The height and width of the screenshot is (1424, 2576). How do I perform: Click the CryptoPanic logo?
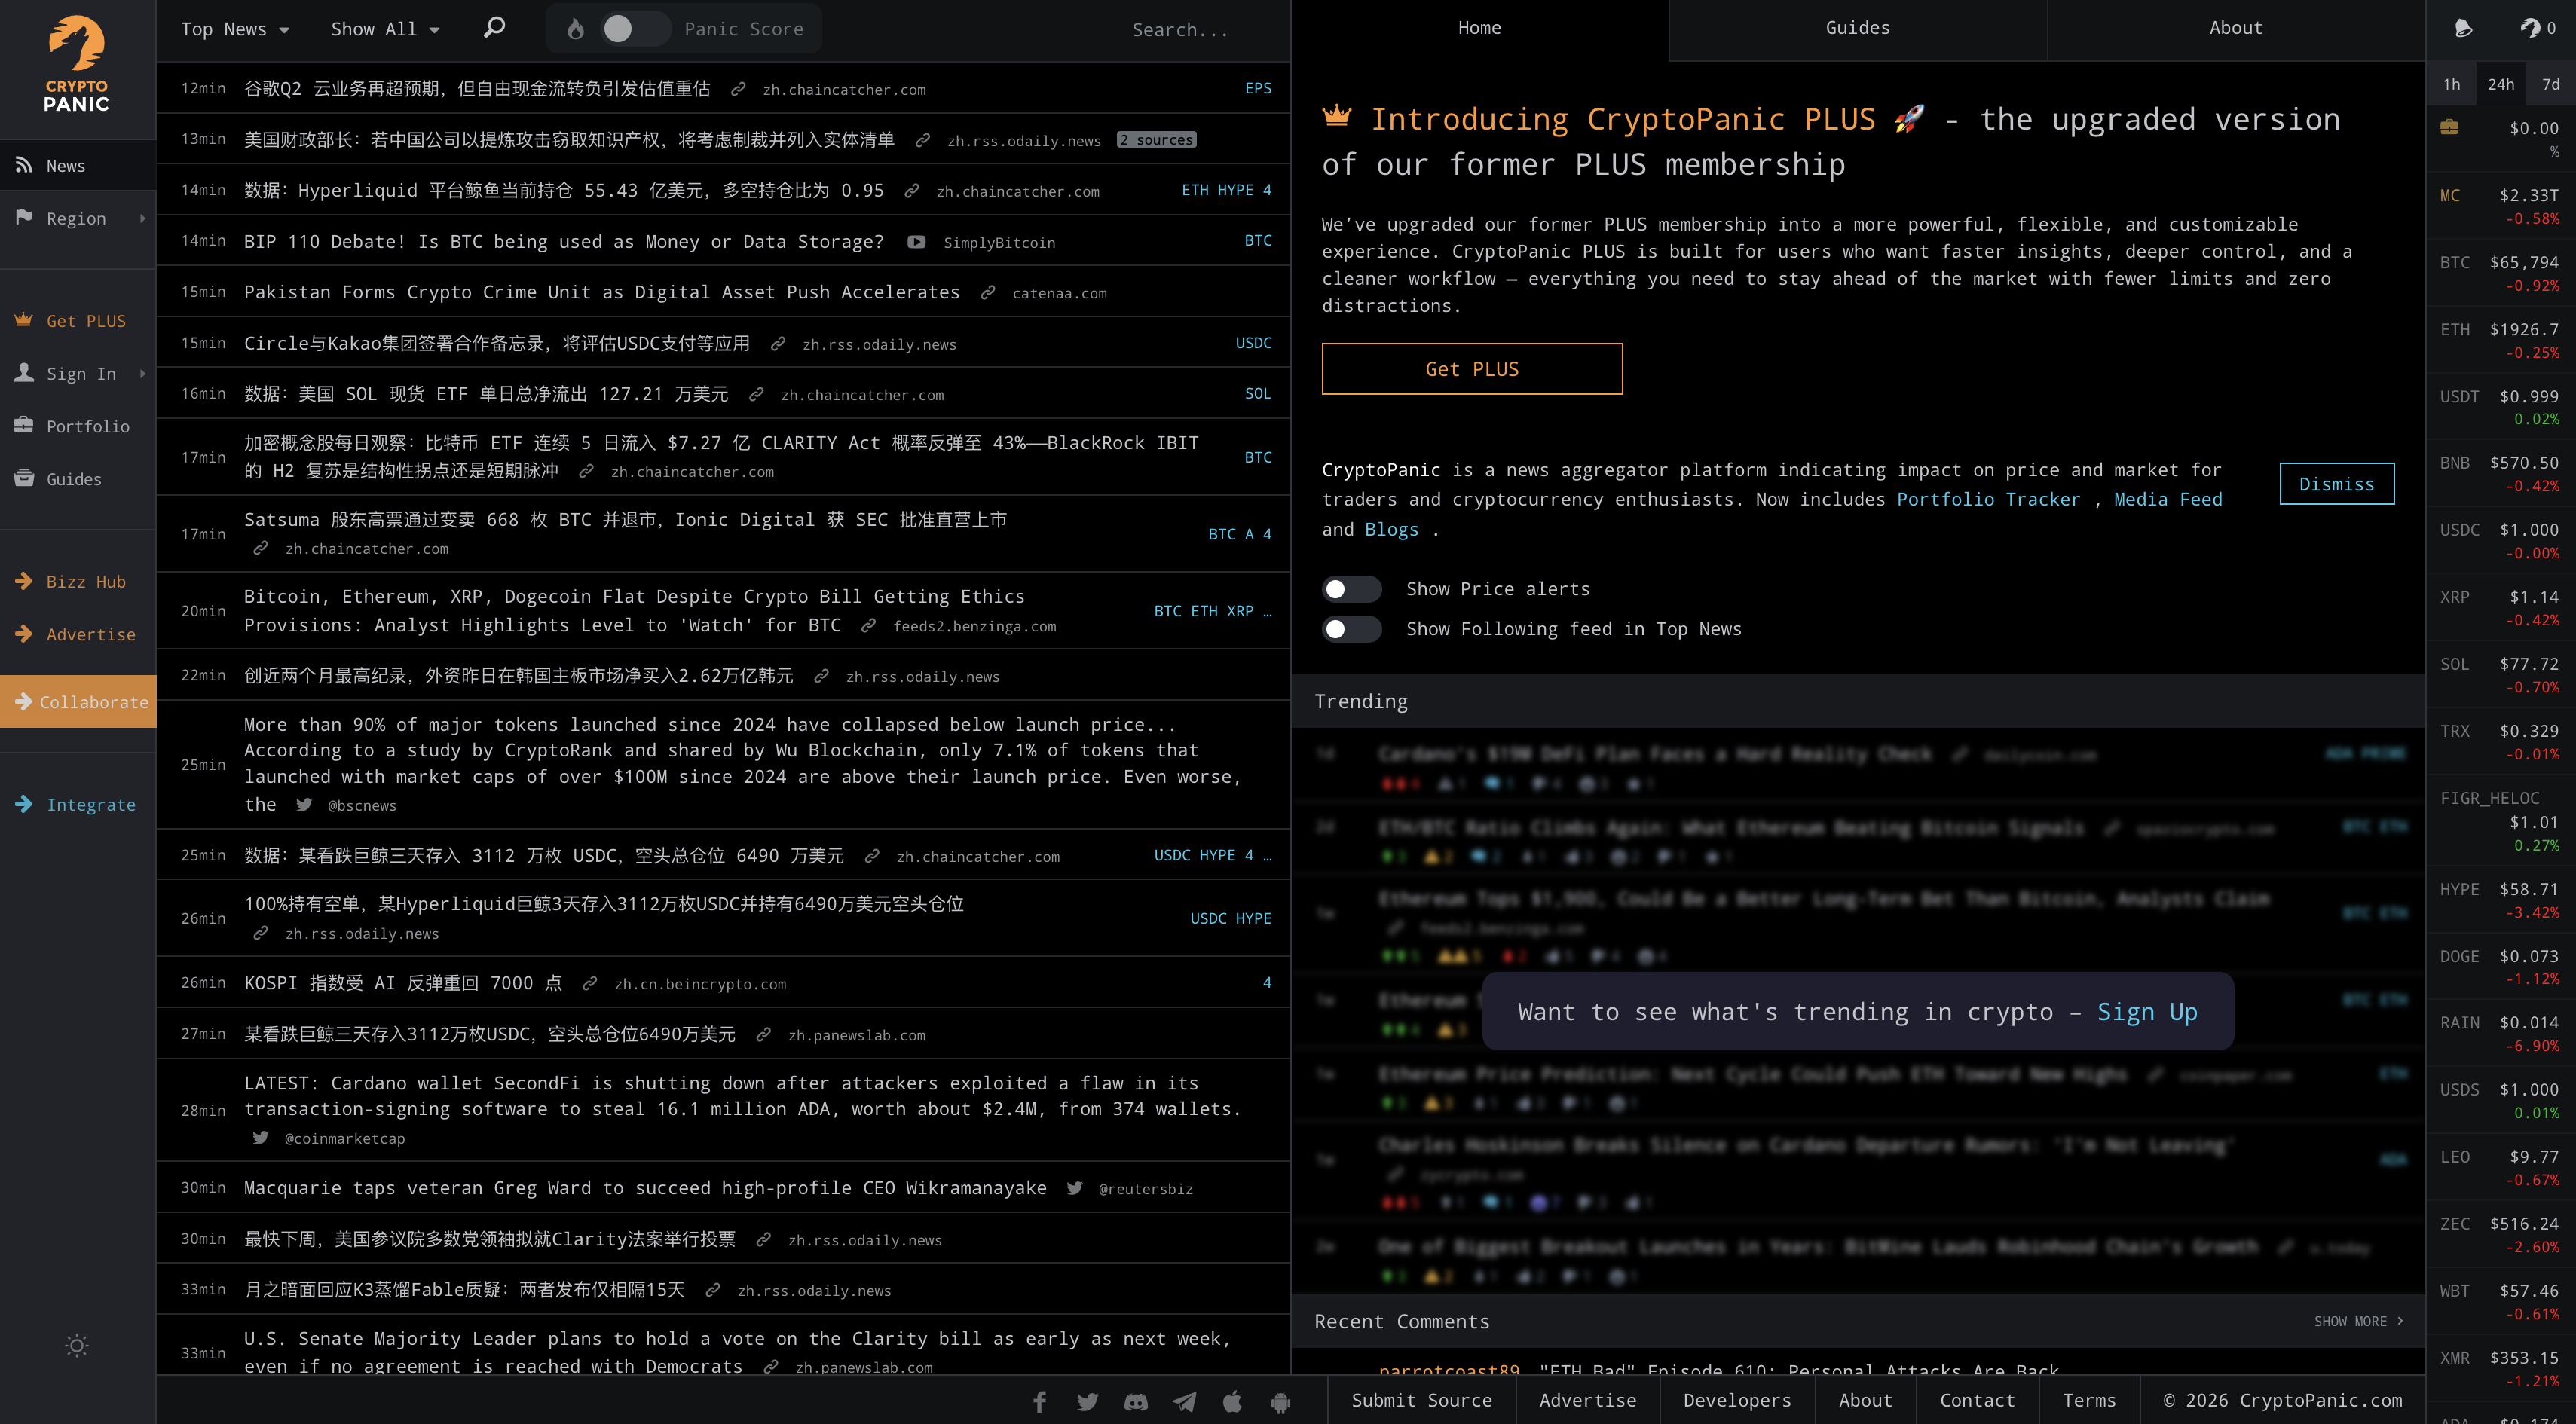(x=77, y=64)
